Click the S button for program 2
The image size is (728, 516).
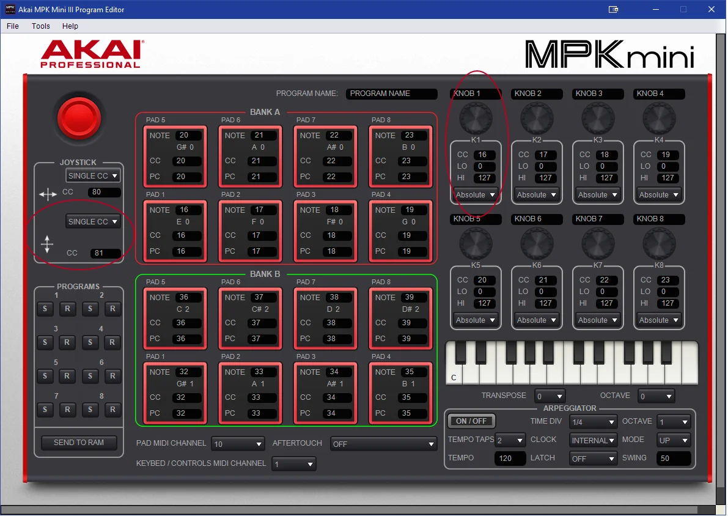point(90,309)
